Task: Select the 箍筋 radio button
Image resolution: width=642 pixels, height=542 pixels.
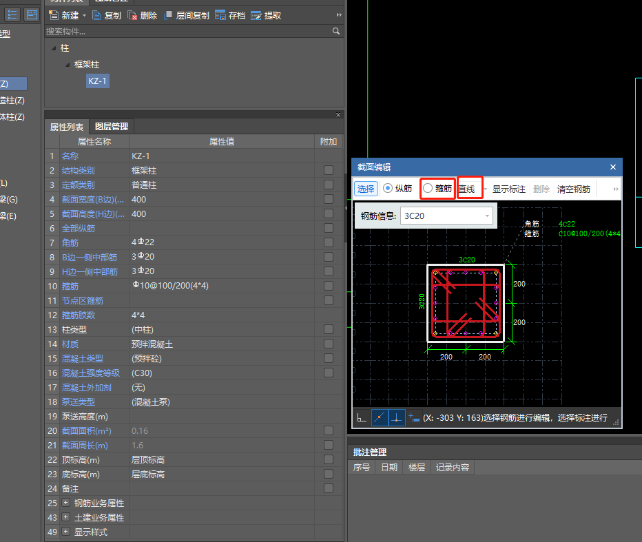Action: [x=428, y=188]
